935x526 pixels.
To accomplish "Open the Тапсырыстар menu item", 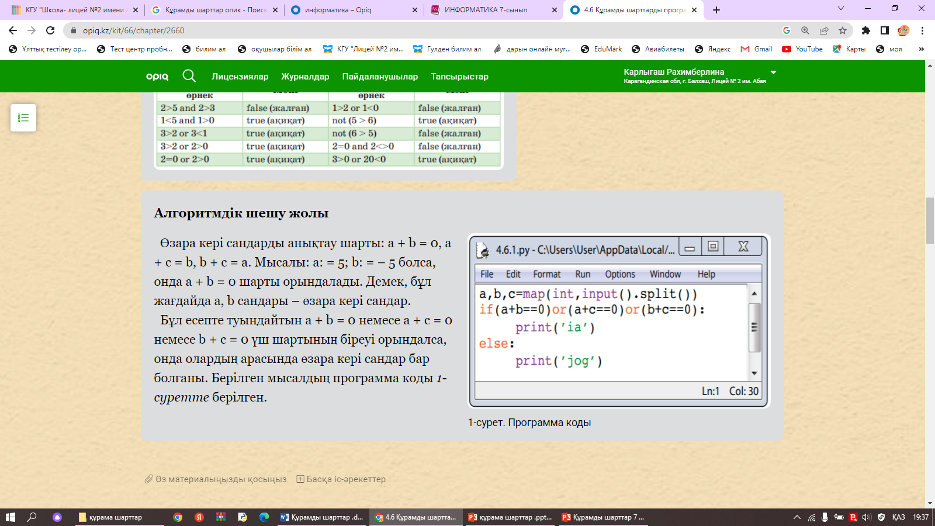I will 459,77.
